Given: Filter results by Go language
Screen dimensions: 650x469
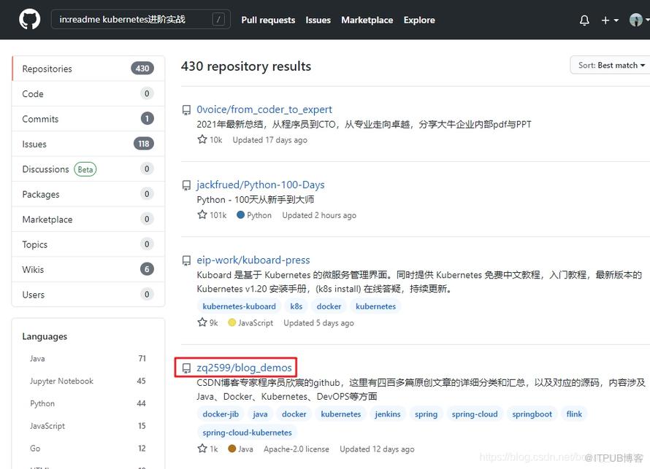Looking at the screenshot, I should (x=88, y=448).
